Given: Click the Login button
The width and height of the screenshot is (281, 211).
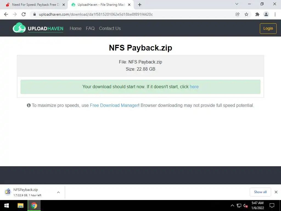Looking at the screenshot, I should [x=268, y=28].
